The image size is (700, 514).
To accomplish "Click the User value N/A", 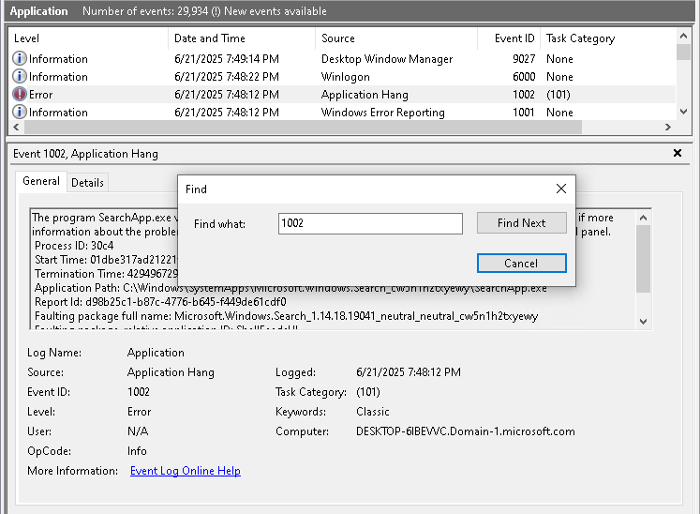I will [x=138, y=431].
